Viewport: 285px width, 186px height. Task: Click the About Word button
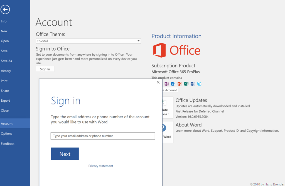coord(167,132)
